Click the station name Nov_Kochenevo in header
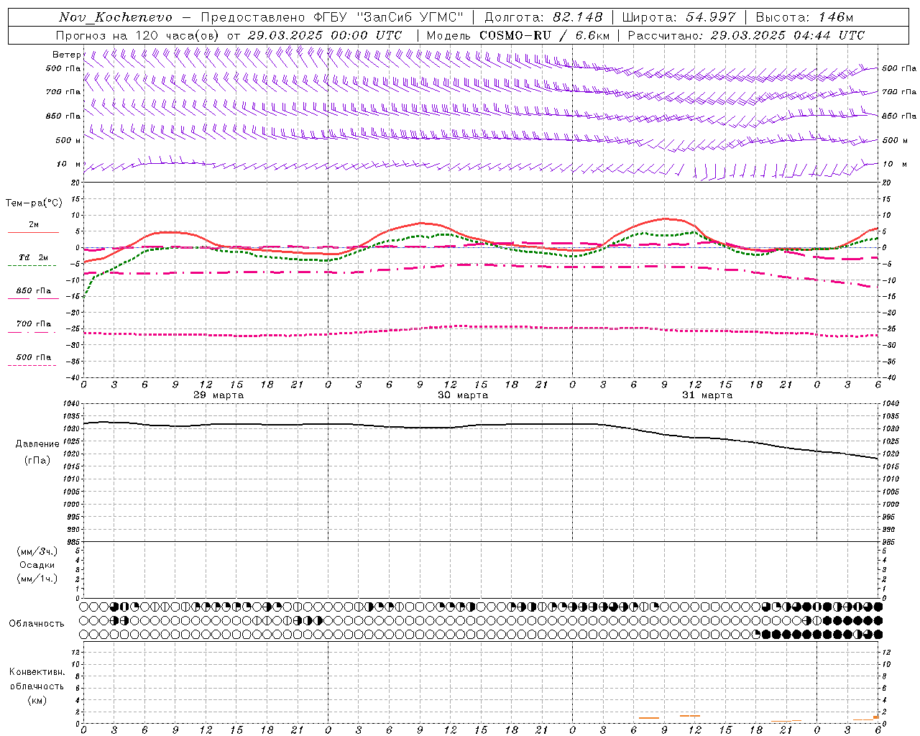Image resolution: width=920 pixels, height=736 pixels. click(x=115, y=17)
